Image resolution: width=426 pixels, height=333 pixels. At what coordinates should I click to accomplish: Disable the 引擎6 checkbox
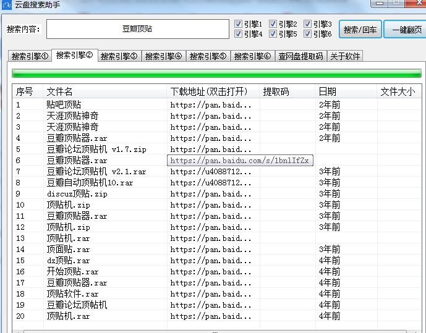[307, 33]
